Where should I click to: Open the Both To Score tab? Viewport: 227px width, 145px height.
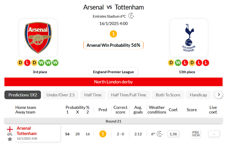(168, 95)
